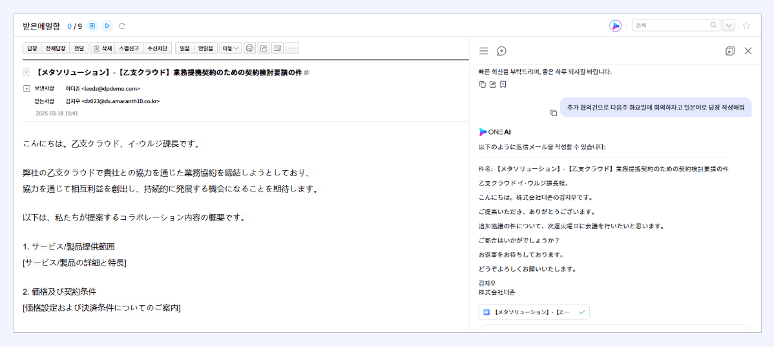Open the more options ellipsis button
This screenshot has height=347, width=774.
292,48
